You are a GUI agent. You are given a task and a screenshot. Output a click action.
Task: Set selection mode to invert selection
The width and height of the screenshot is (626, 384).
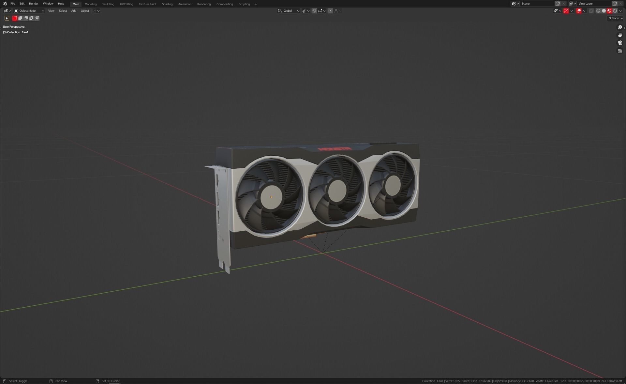(x=31, y=18)
